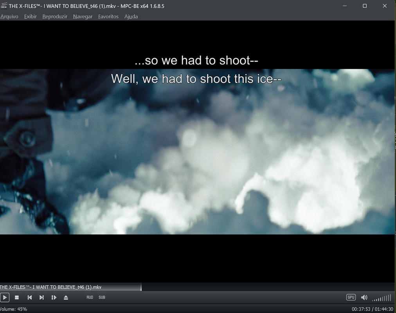396x313 pixels.
Task: Minimize the MPC-BE window
Action: [345, 6]
